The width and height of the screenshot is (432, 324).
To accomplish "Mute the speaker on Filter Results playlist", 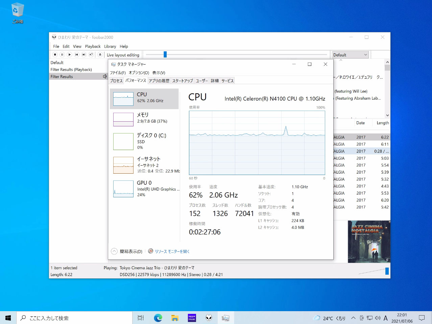I will click(x=104, y=76).
